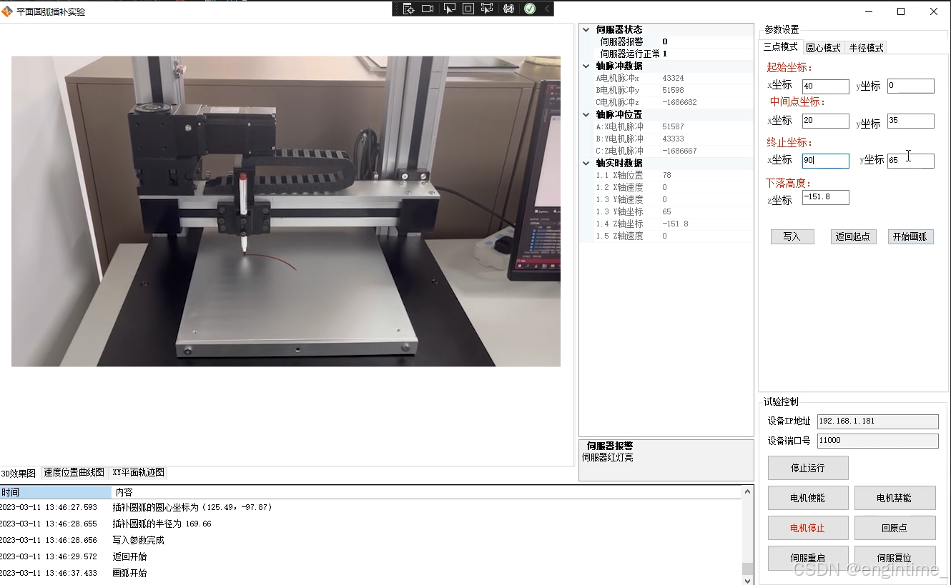951x585 pixels.
Task: Activate the Select Element cursor tool
Action: tap(449, 9)
